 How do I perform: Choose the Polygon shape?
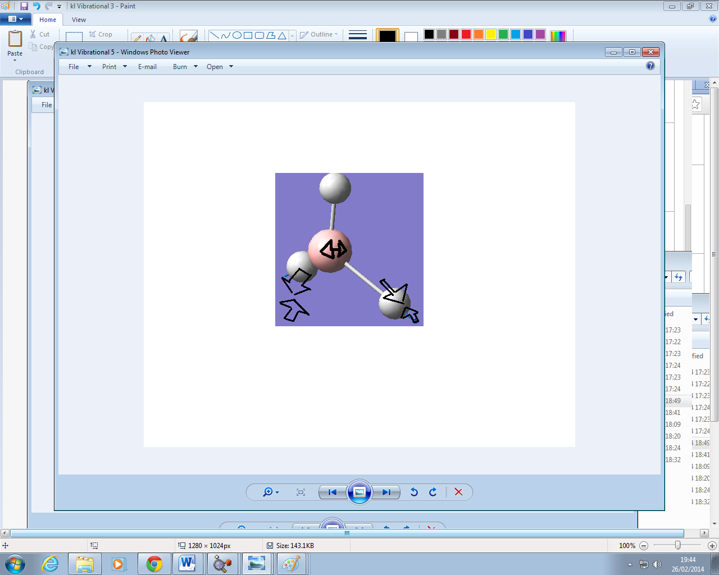270,35
